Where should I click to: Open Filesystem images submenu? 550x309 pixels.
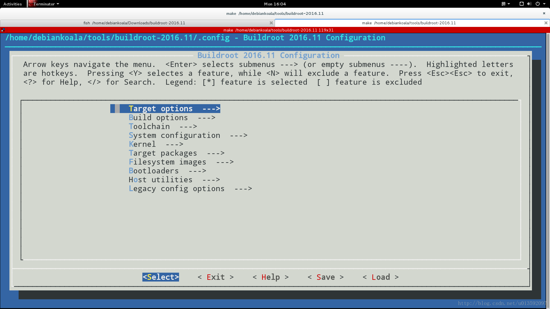(x=181, y=162)
